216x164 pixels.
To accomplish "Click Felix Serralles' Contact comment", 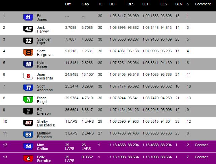I will (201, 157).
